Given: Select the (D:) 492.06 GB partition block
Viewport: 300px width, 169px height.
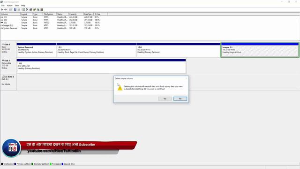Looking at the screenshot, I should click(x=178, y=50).
